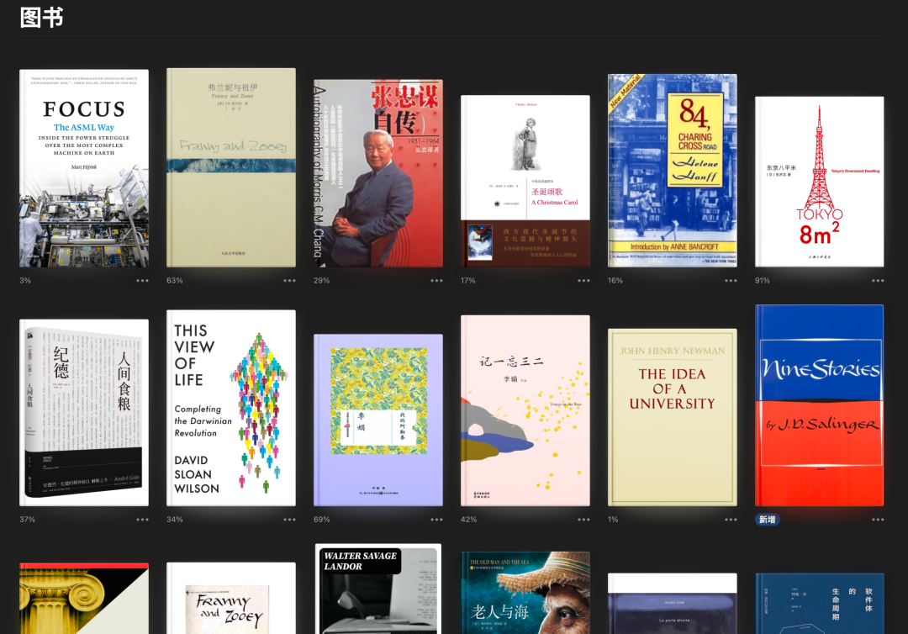
Task: Show more options for 张忠谋自传
Action: pyautogui.click(x=436, y=281)
